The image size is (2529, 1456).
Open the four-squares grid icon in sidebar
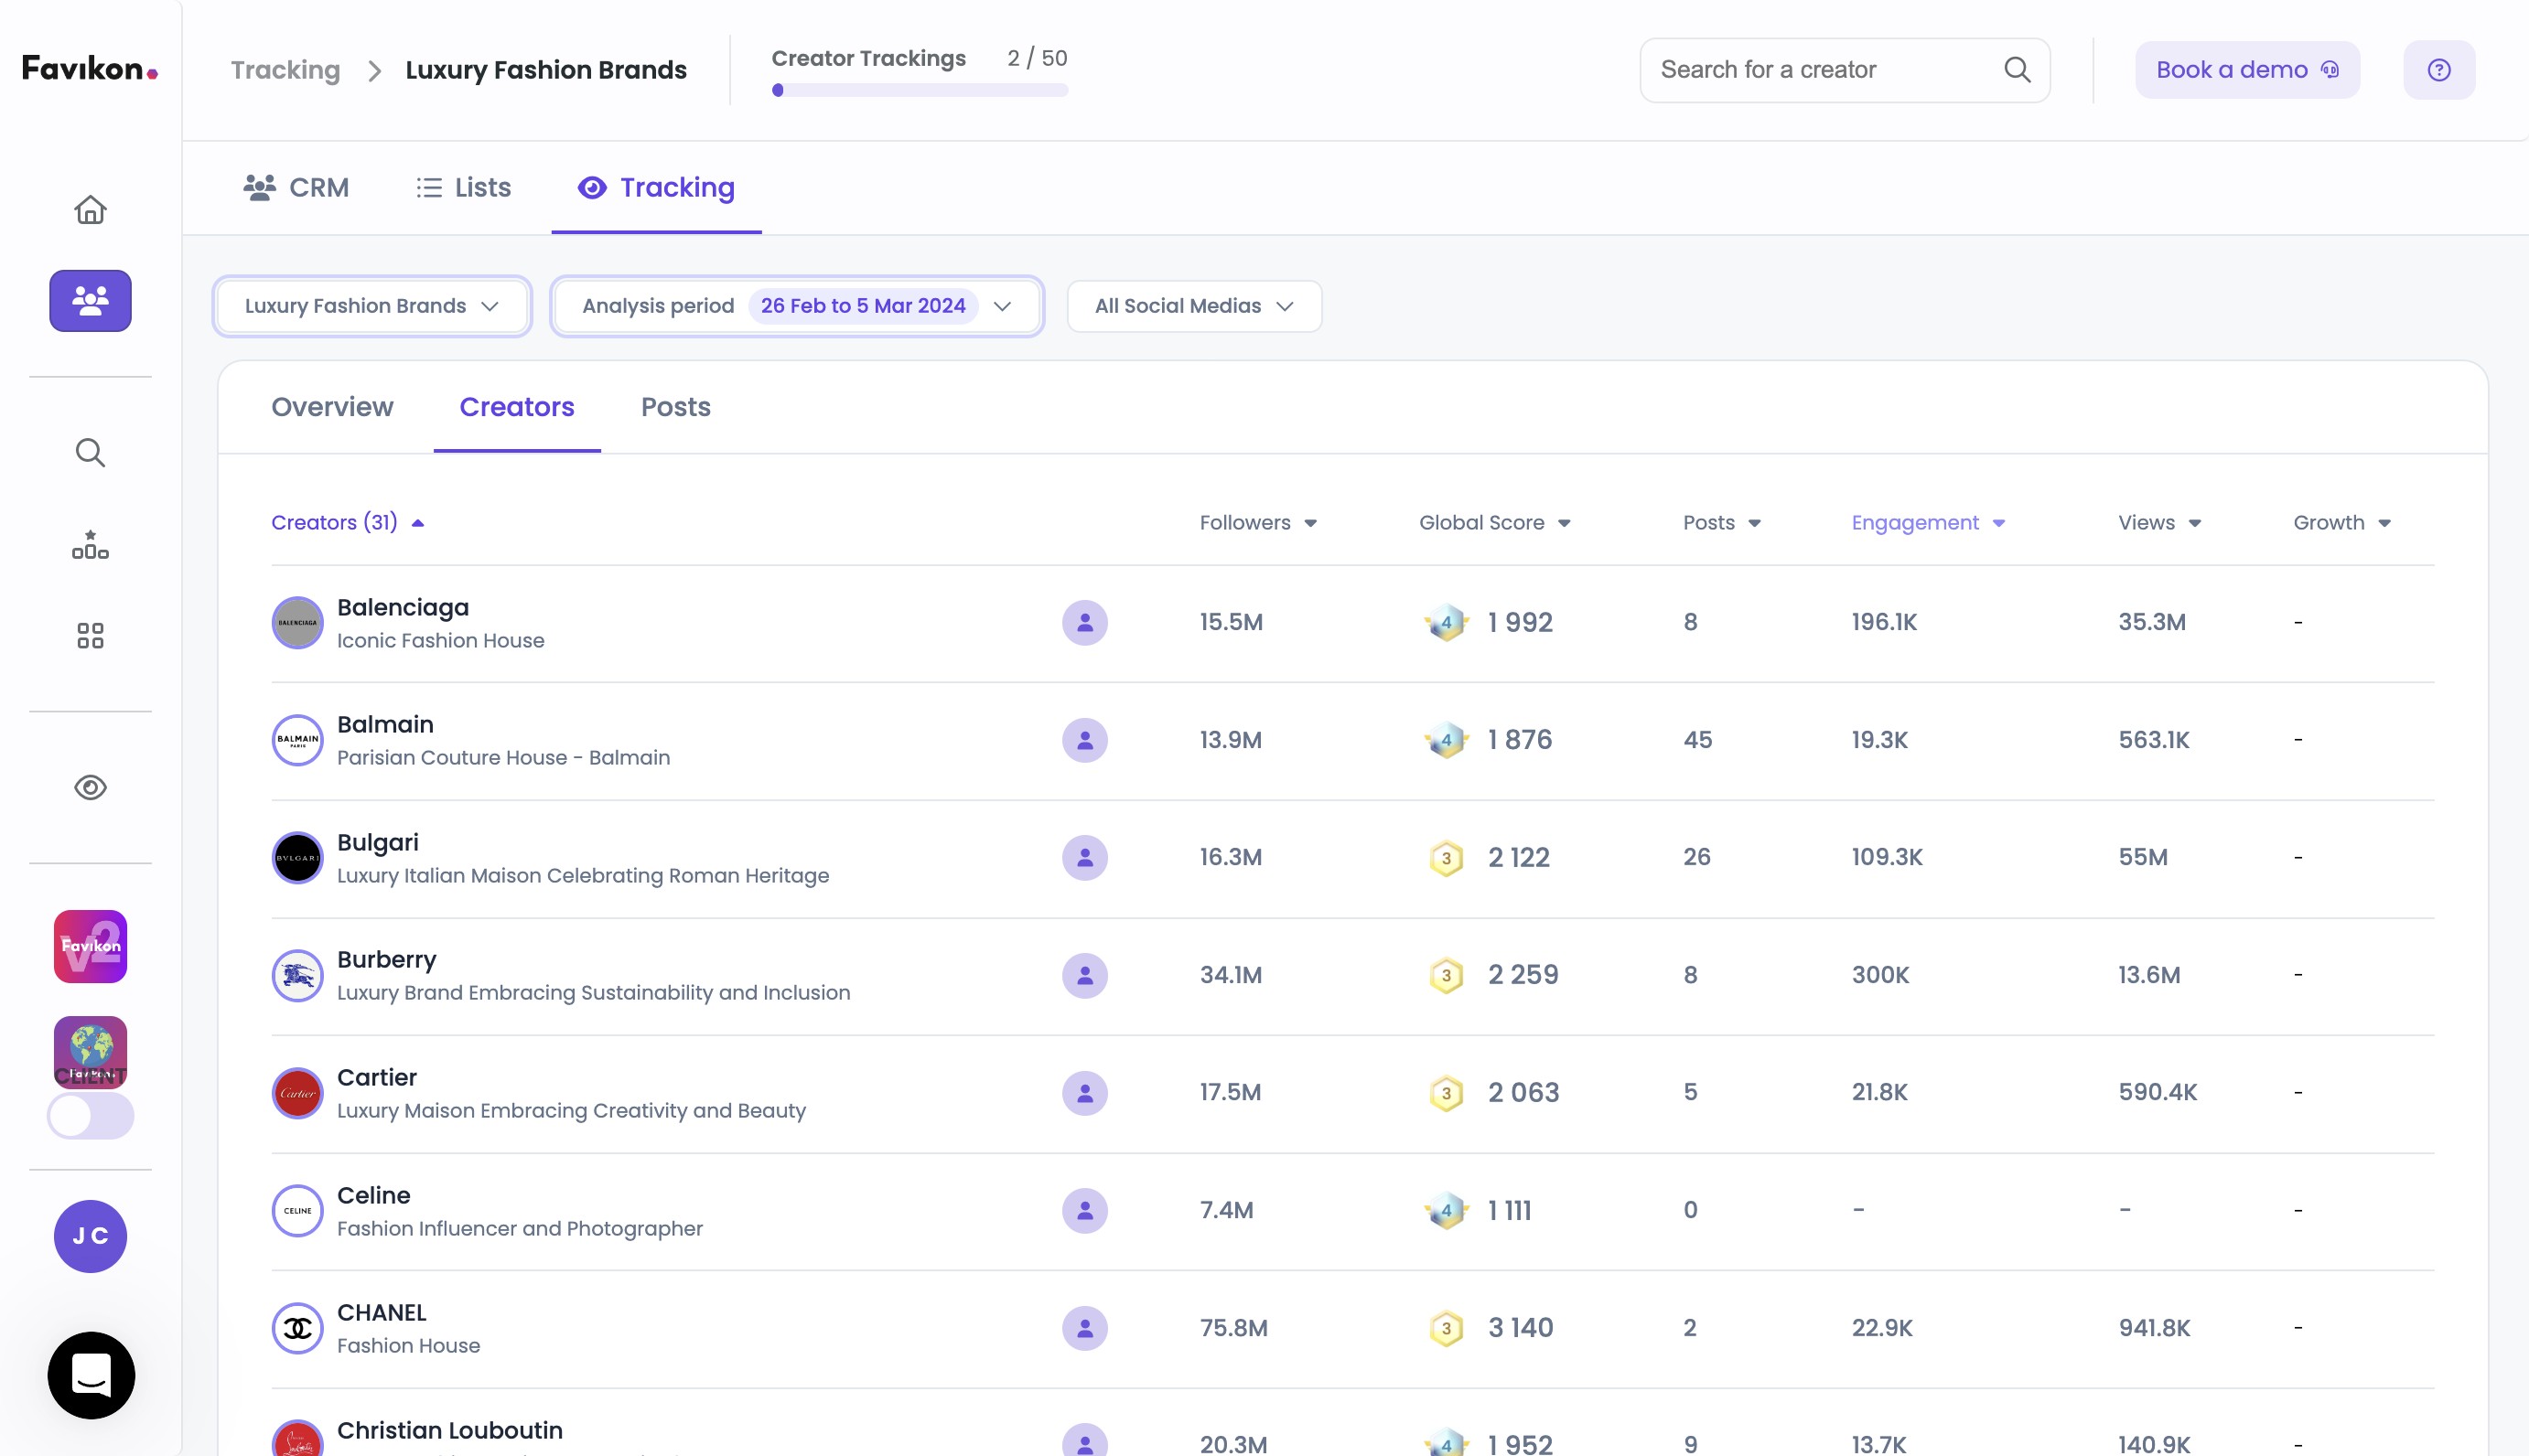[90, 635]
